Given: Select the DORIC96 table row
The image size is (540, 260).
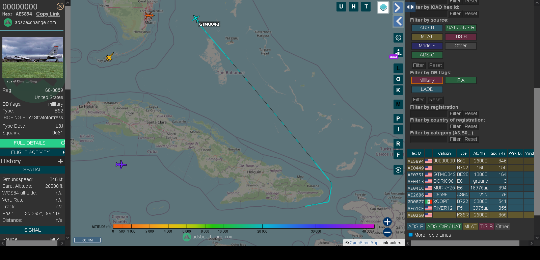Looking at the screenshot, I should point(471,181).
